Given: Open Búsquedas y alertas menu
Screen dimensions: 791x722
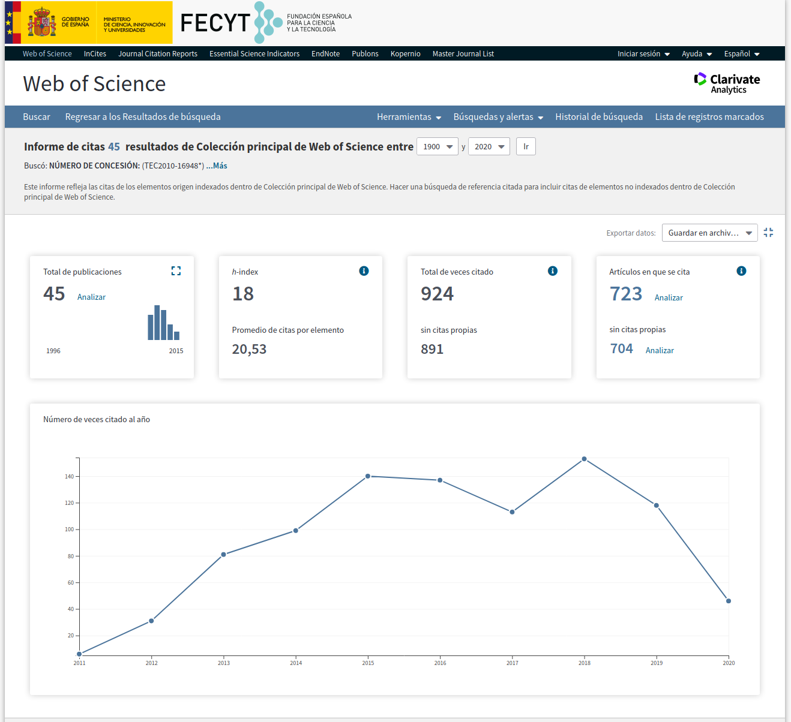Looking at the screenshot, I should point(498,117).
